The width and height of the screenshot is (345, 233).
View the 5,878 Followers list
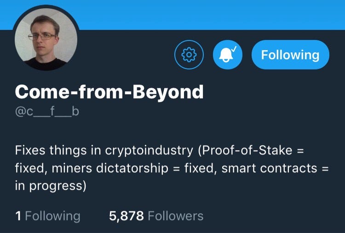click(156, 216)
